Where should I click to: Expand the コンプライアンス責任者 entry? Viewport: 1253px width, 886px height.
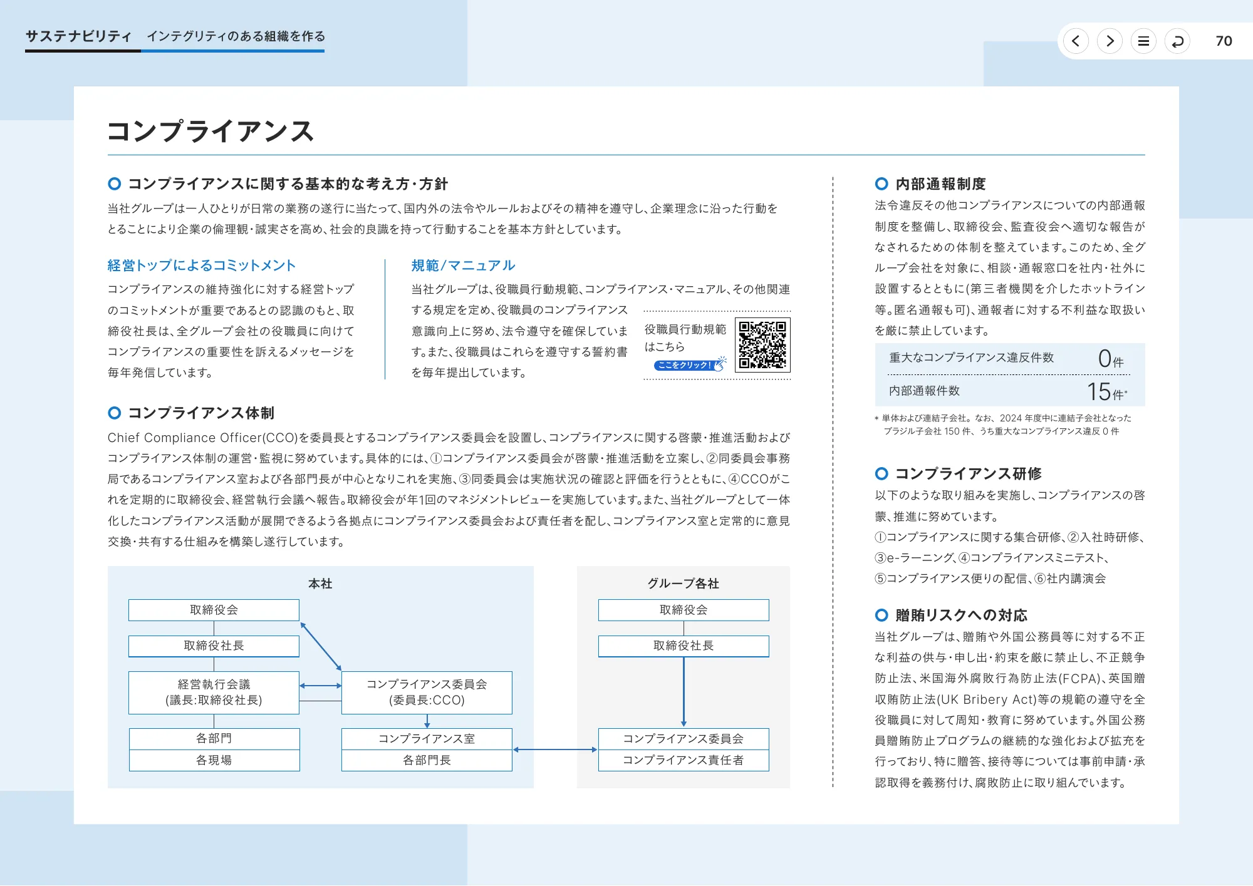684,760
